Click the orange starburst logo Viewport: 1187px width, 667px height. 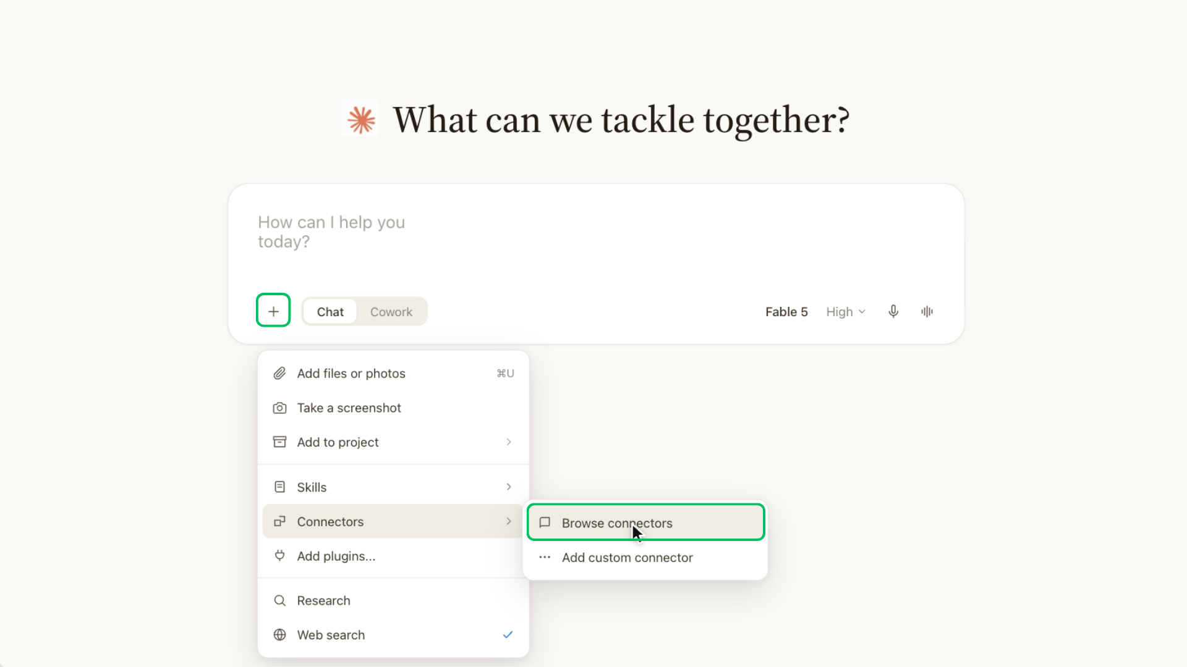click(x=361, y=119)
